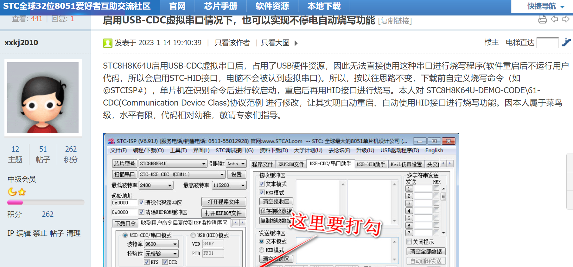Click the STC-ISP title bar app icon
This screenshot has width=573, height=267.
(x=111, y=141)
